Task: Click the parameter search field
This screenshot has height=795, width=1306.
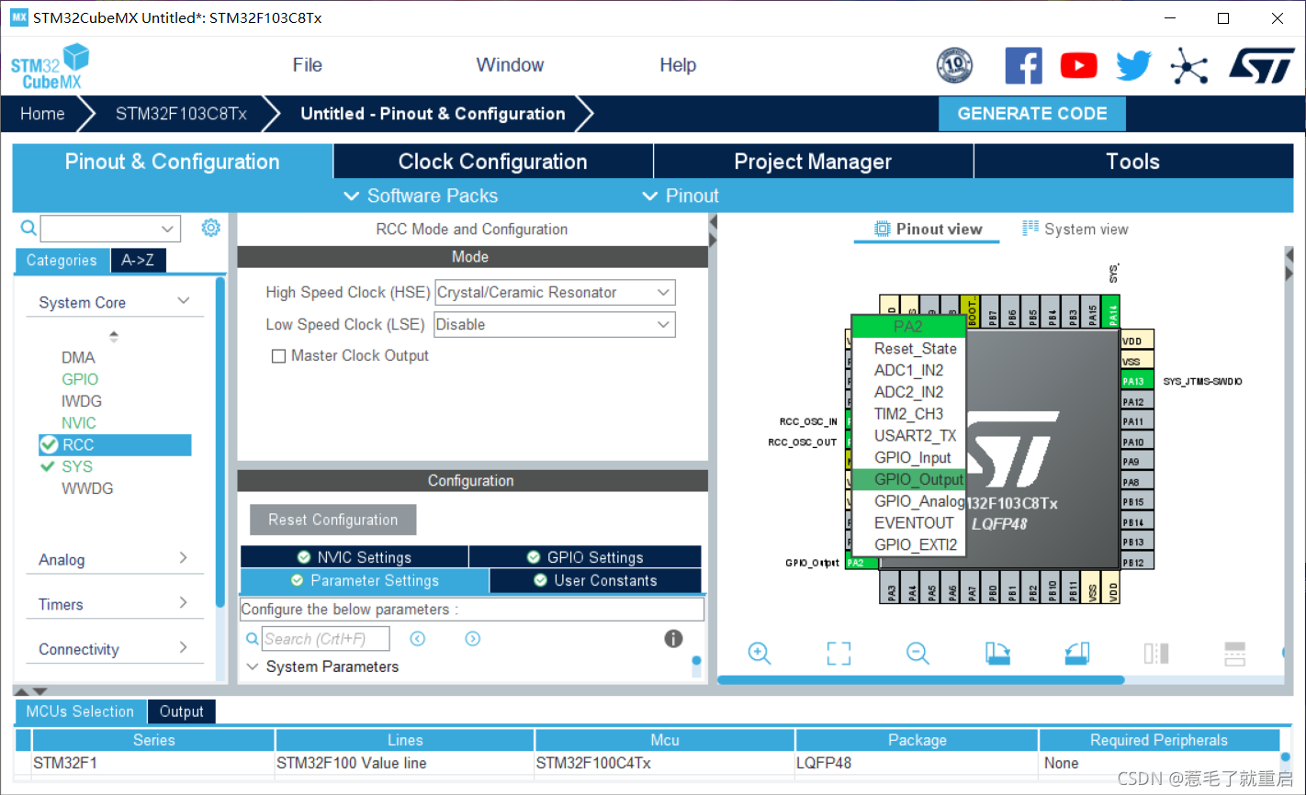Action: tap(325, 639)
